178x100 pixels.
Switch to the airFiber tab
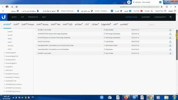click(x=79, y=24)
